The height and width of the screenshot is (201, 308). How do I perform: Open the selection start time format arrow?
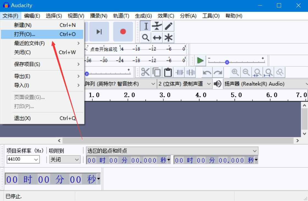(169, 160)
